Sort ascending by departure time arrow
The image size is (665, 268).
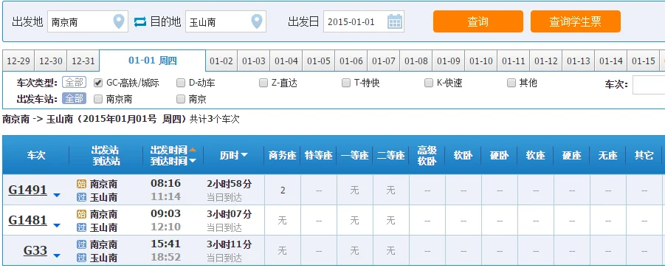point(193,150)
